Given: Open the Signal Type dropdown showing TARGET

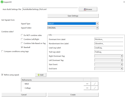Looking at the screenshot, I should click(73, 23).
